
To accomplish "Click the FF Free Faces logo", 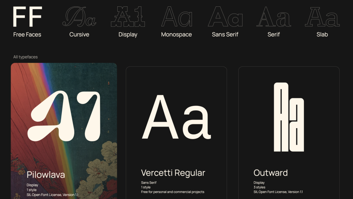I will coord(27,17).
